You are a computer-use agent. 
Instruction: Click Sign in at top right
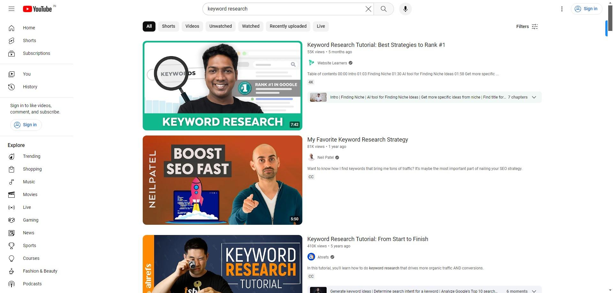click(586, 9)
